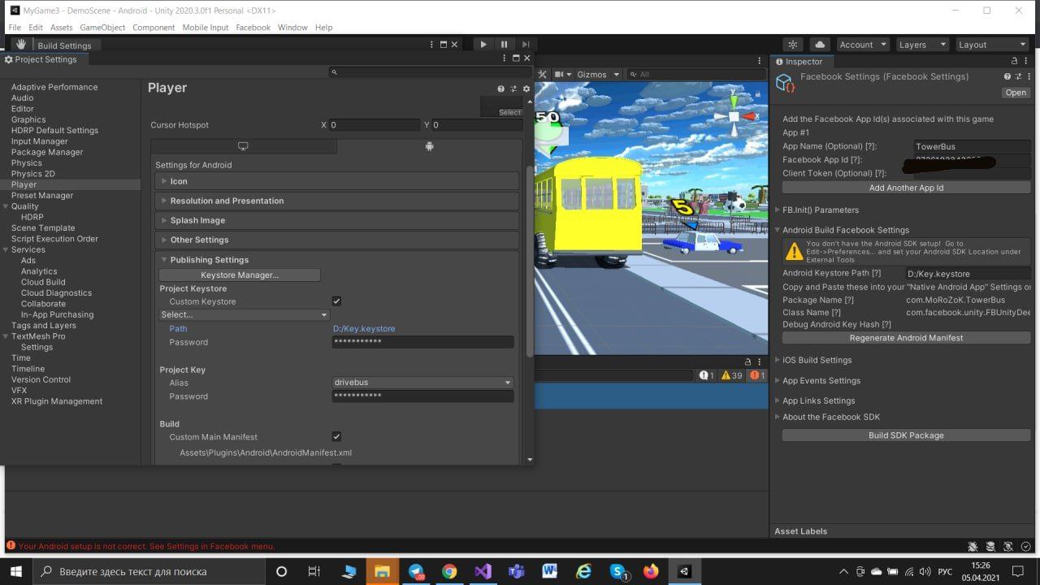Expand the Resolution and Presentation section
The width and height of the screenshot is (1040, 585).
(227, 201)
